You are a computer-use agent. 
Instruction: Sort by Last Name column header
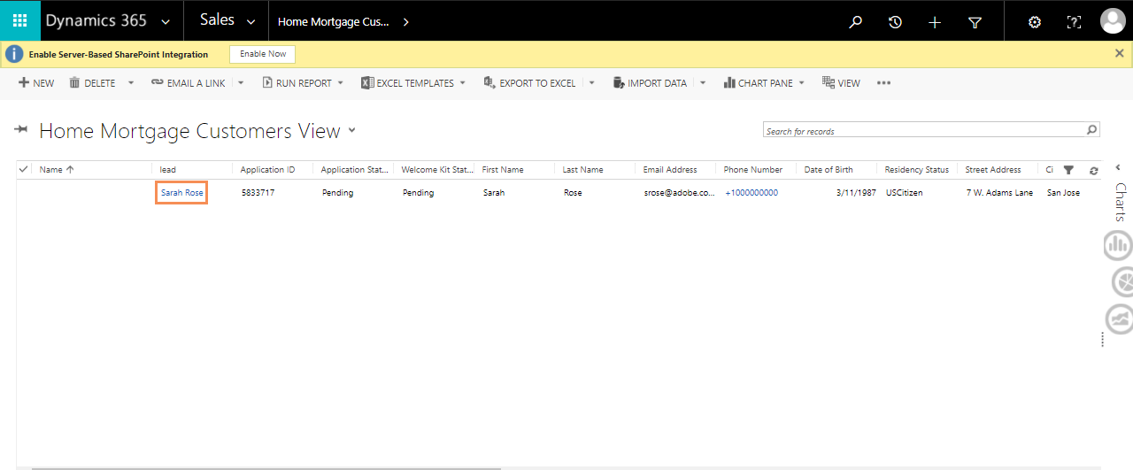pos(583,169)
